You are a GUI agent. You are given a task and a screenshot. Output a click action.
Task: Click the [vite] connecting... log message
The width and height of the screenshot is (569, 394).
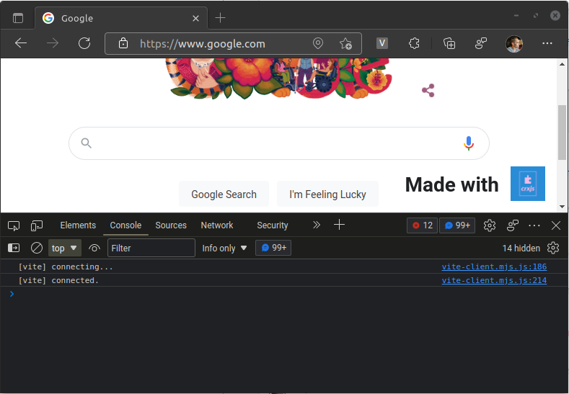click(66, 267)
